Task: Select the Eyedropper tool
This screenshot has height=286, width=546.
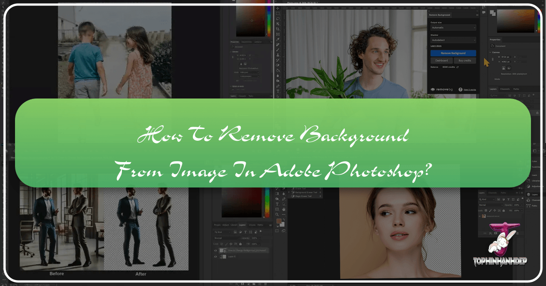Action: [278, 39]
